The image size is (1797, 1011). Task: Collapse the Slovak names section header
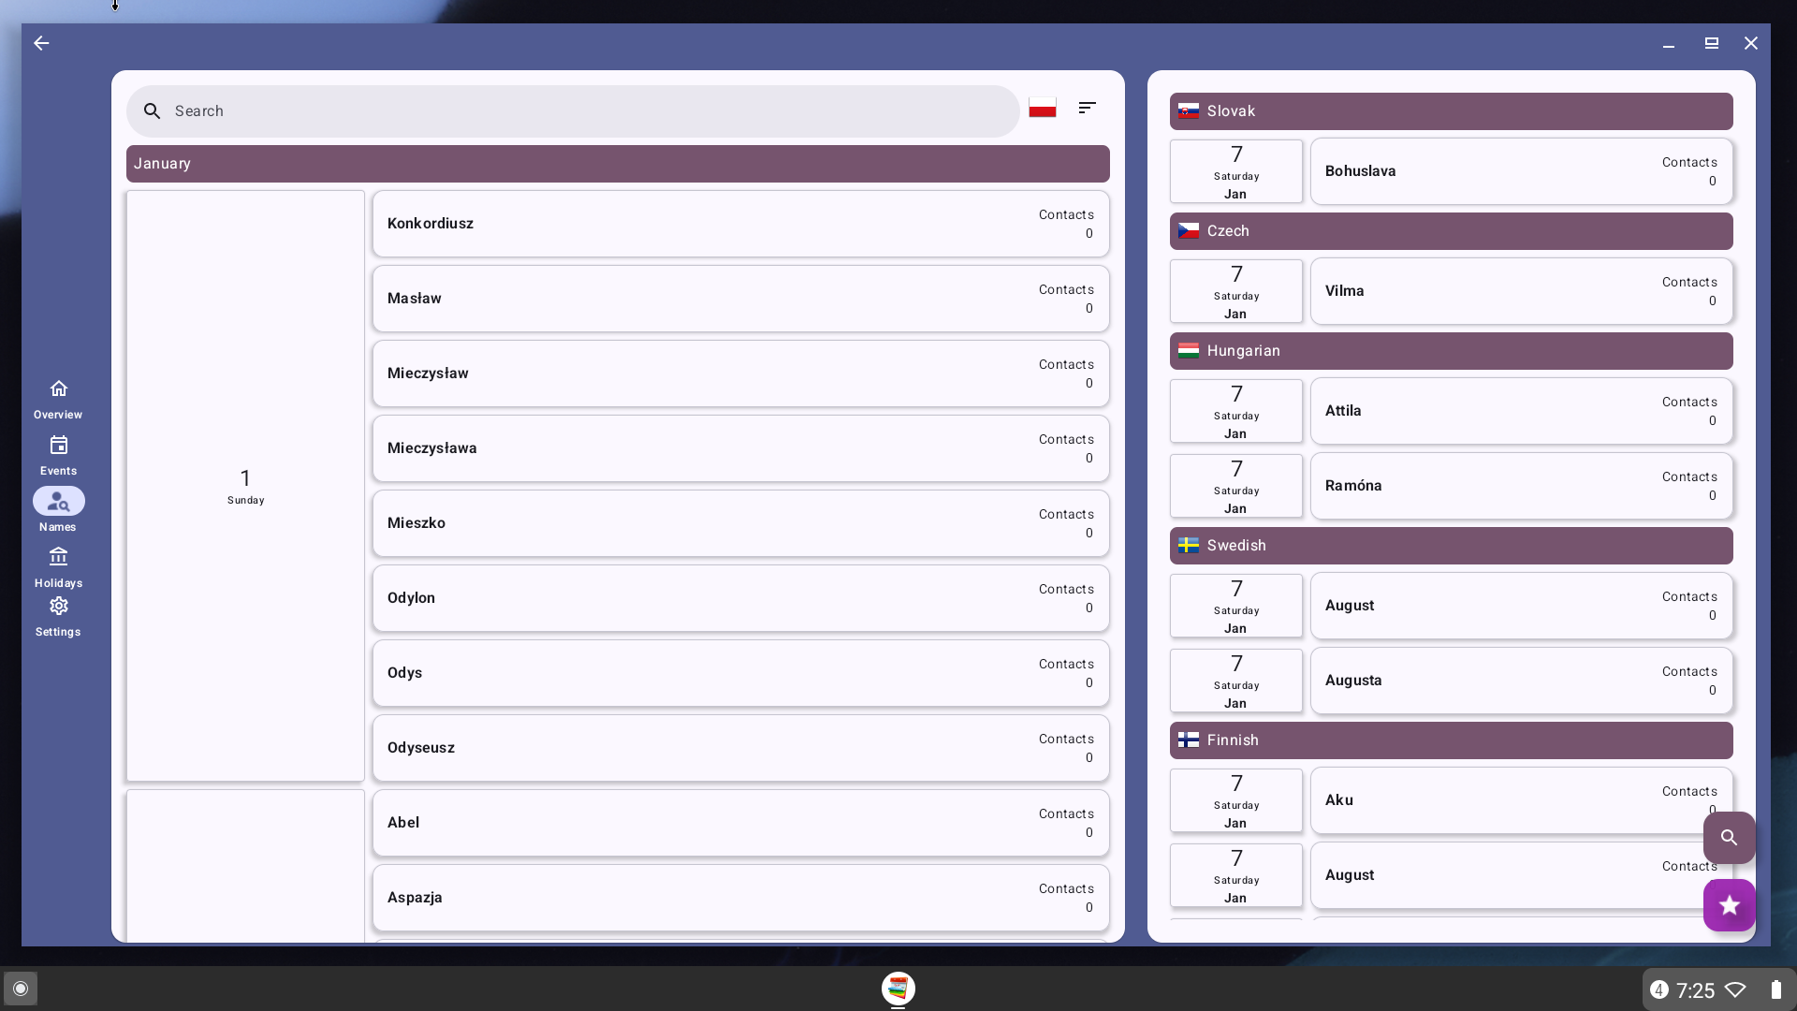1451,111
